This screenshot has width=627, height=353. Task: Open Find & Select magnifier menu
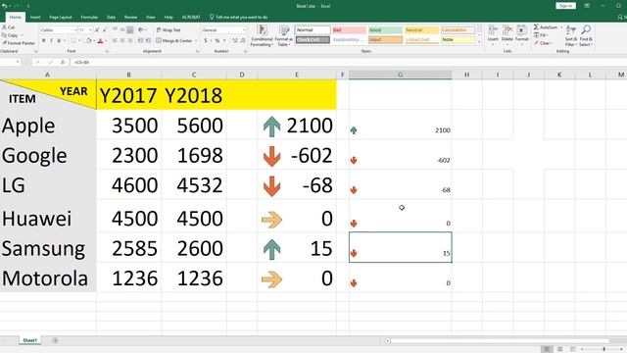pyautogui.click(x=586, y=35)
